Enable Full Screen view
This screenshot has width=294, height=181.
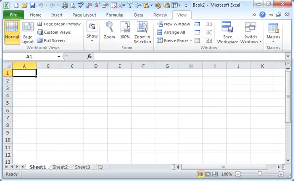[51, 41]
